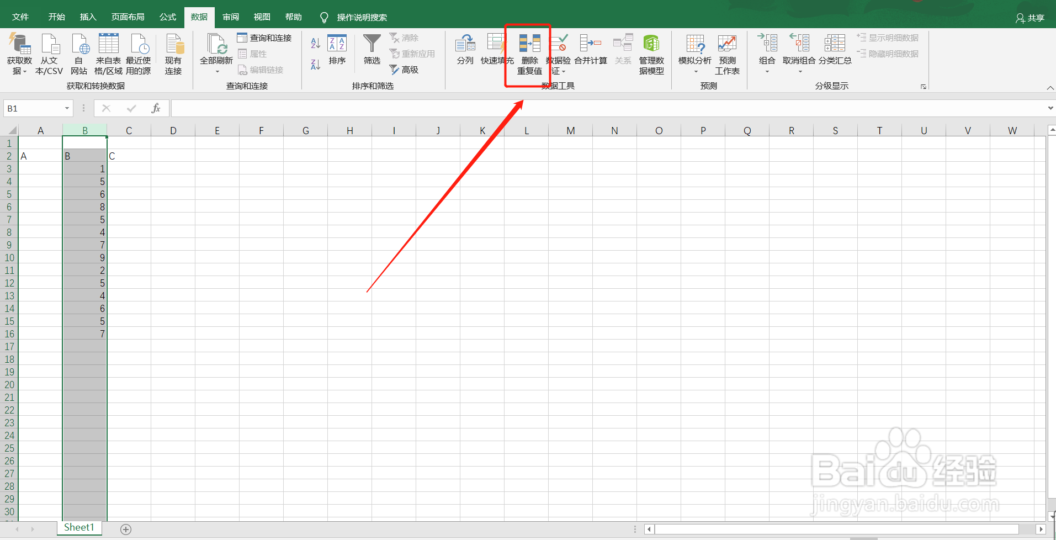Switch to the 帮助 (Help) tab
Viewport: 1056px width, 540px height.
(293, 17)
